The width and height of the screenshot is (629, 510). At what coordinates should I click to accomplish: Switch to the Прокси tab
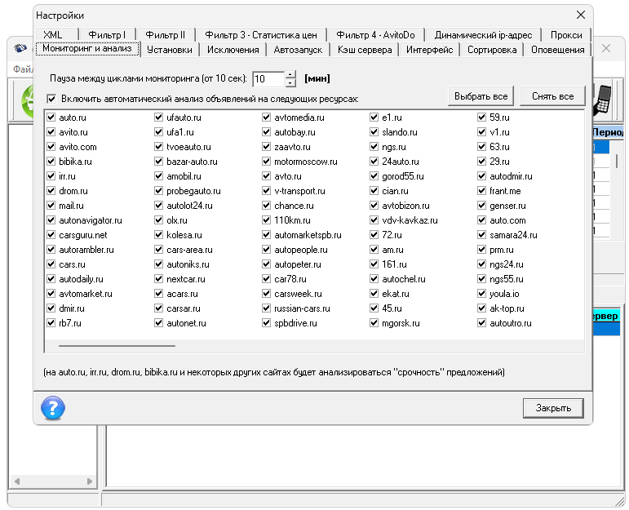pyautogui.click(x=566, y=35)
